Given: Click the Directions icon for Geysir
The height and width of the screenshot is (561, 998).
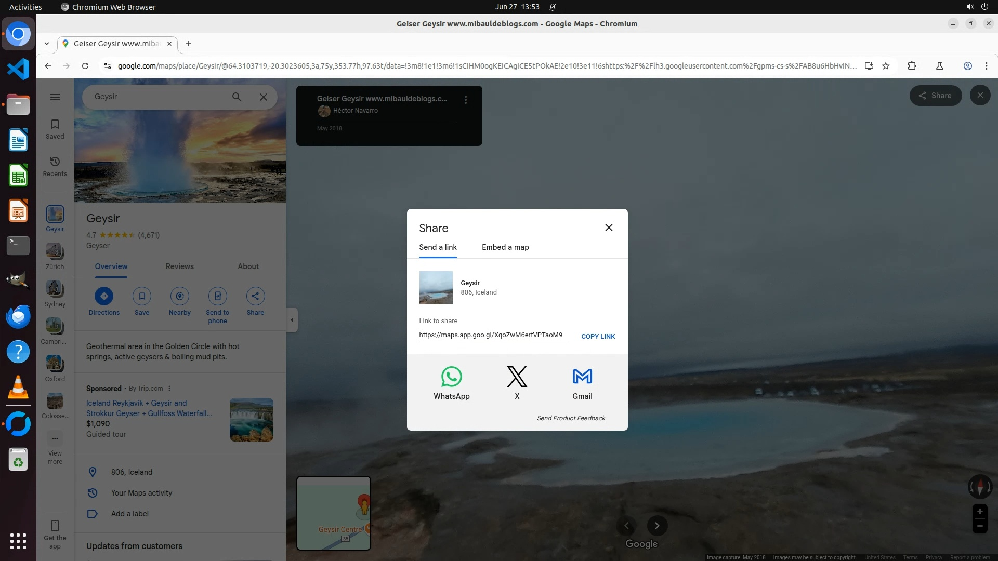Looking at the screenshot, I should click(104, 297).
